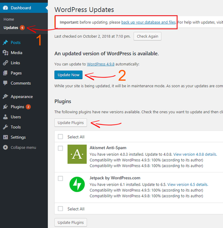Open the Media menu
Viewport: 223px width, 228px height.
16,53
